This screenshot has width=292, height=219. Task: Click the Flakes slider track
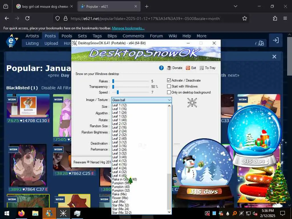pos(131,81)
